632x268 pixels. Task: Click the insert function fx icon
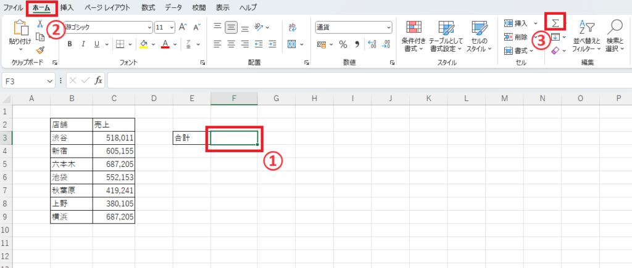pyautogui.click(x=98, y=81)
